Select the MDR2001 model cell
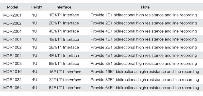The width and height of the screenshot is (203, 96). pyautogui.click(x=12, y=15)
